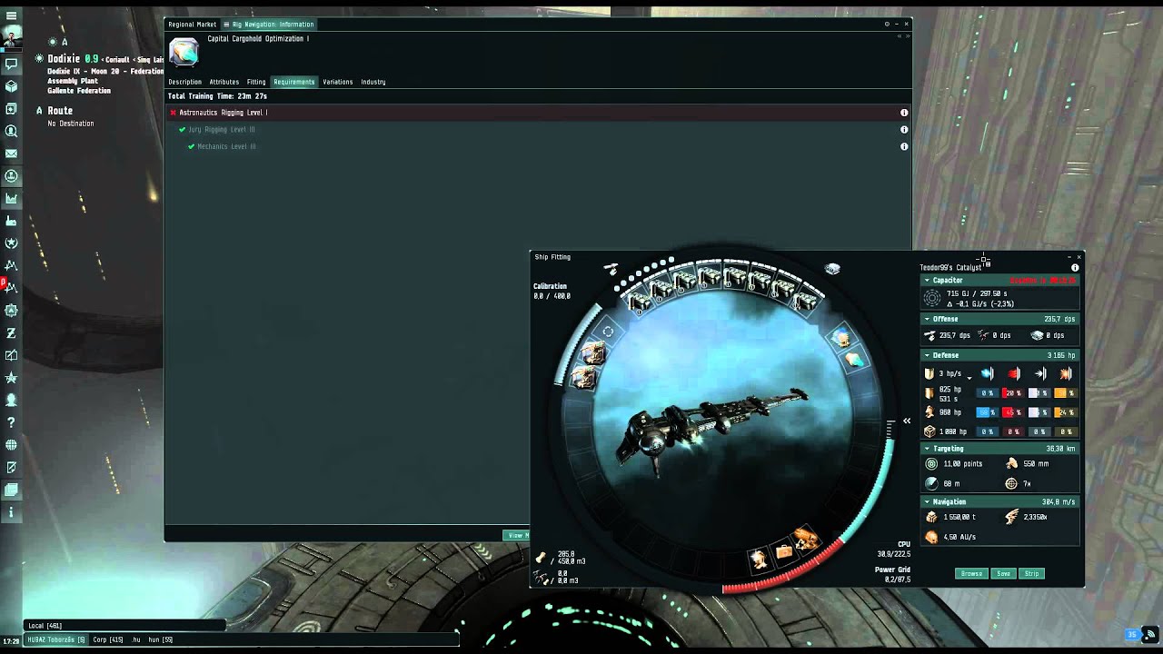Open the character portrait in the sidebar
Screen dimensions: 1163x654
pyautogui.click(x=11, y=38)
